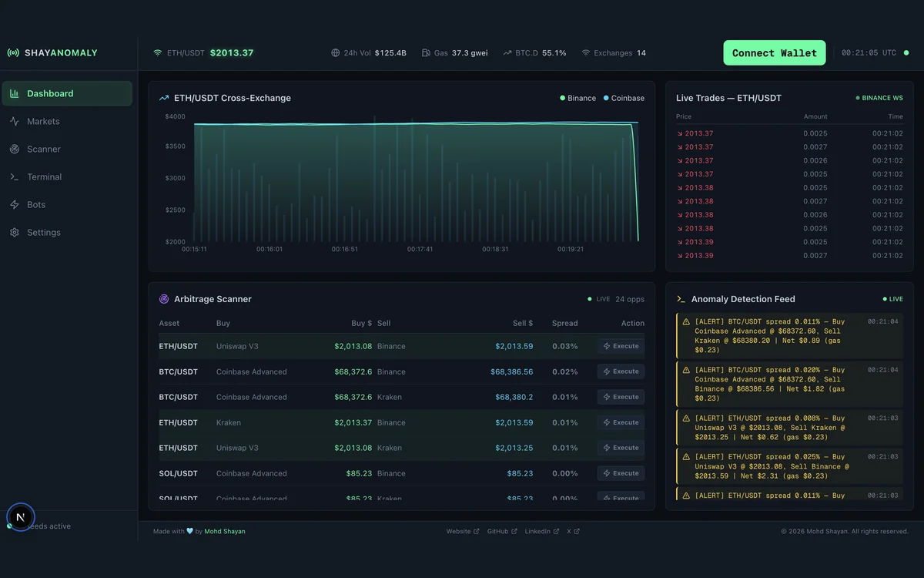This screenshot has height=578, width=924.
Task: Click the Sell $ column header
Action: [x=523, y=323]
